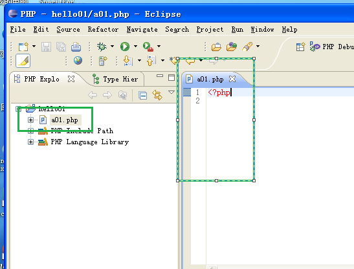Click the Save disk icon

click(46, 47)
